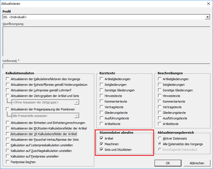Open the Profil dropdown list
Screen dimensions: 213x169
click(207, 17)
